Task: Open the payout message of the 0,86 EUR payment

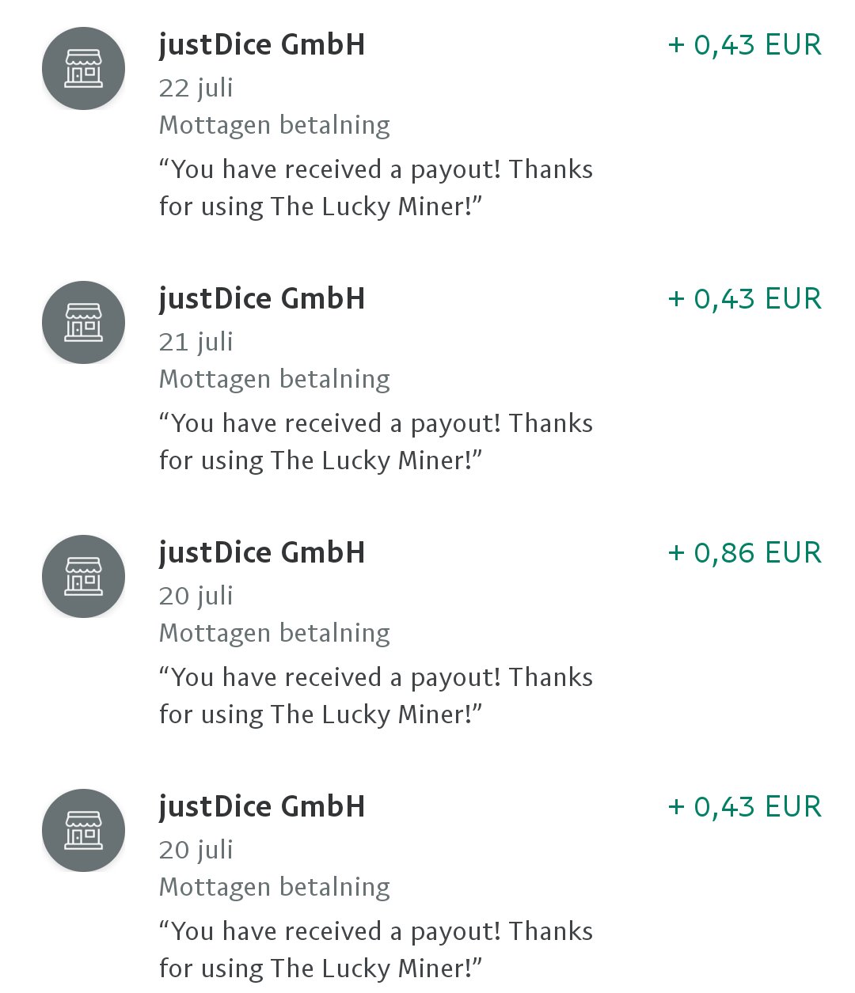Action: click(375, 696)
